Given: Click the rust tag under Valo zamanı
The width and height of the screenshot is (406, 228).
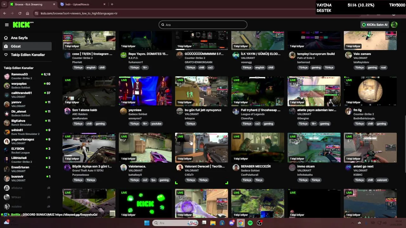Looking at the screenshot, I should point(383,67).
